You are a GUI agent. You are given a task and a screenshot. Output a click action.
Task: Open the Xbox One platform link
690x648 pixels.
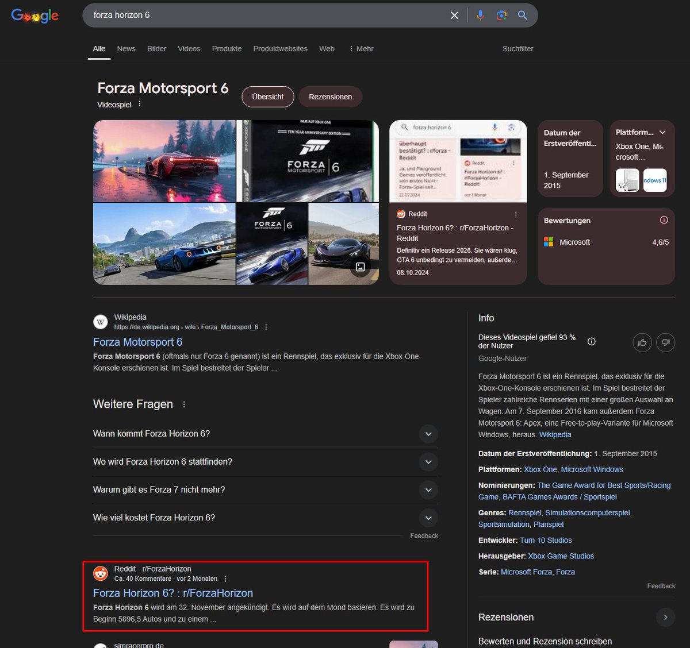[x=540, y=469]
